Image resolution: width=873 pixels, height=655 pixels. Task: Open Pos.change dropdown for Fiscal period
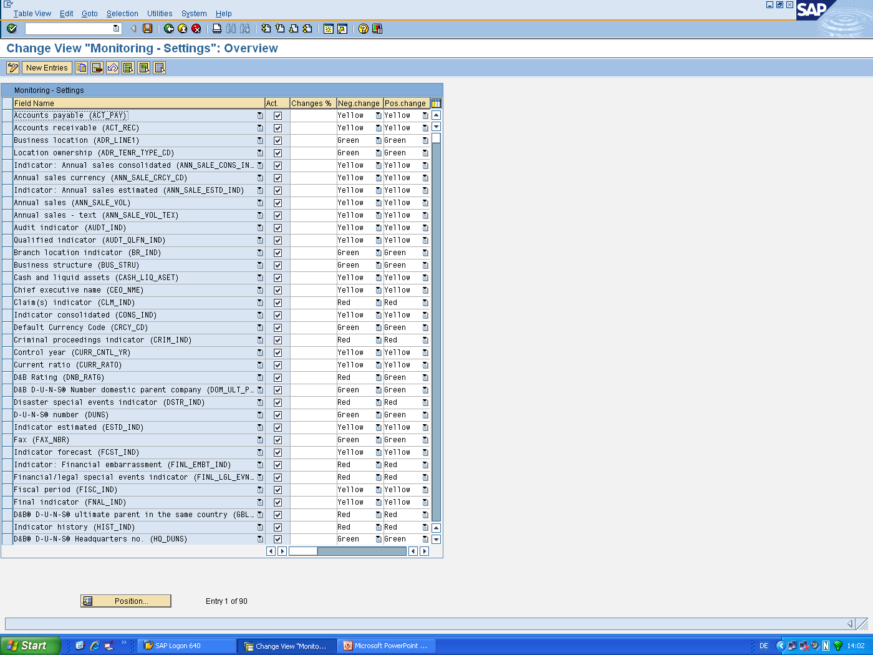pos(425,490)
